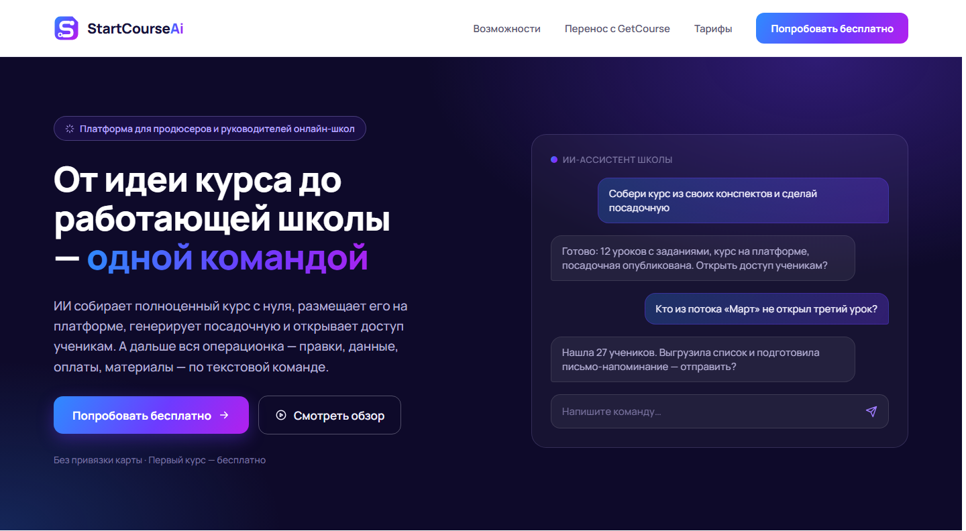The image size is (966, 531).
Task: Click the header Попробовать бесплатно button
Action: 832,28
